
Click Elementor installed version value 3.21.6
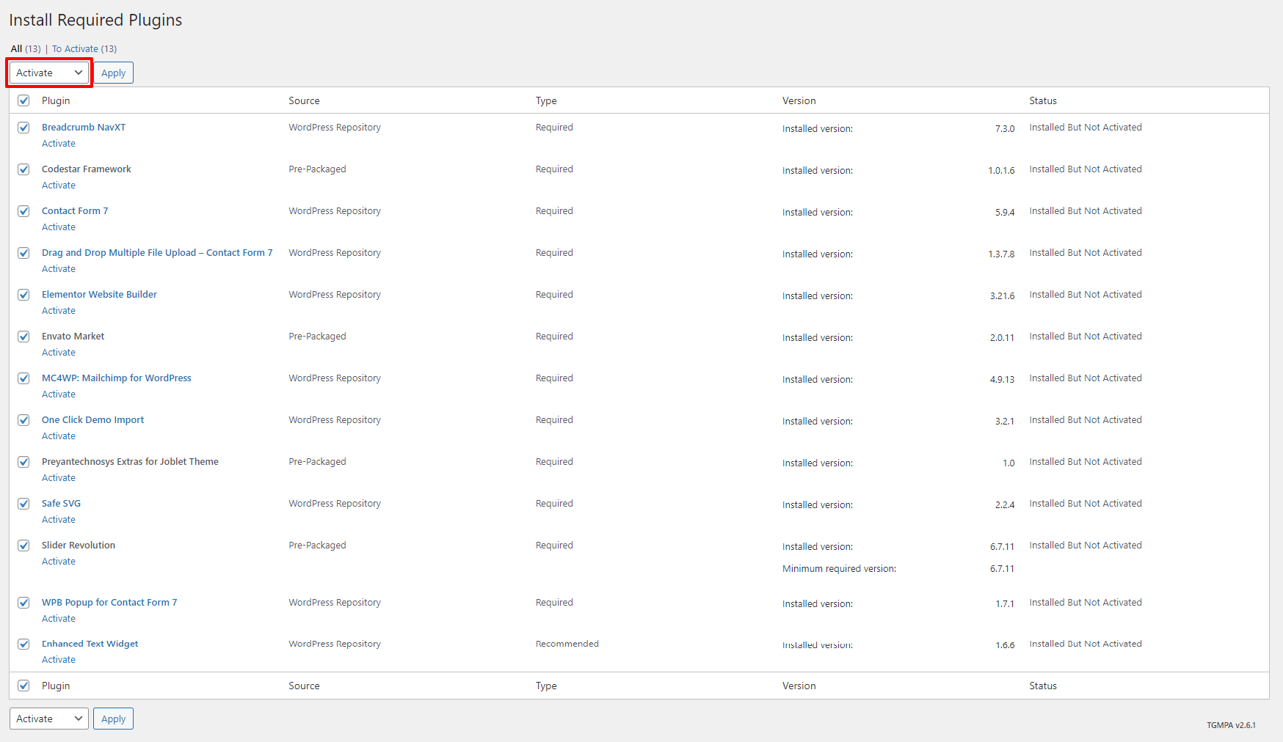coord(1002,296)
